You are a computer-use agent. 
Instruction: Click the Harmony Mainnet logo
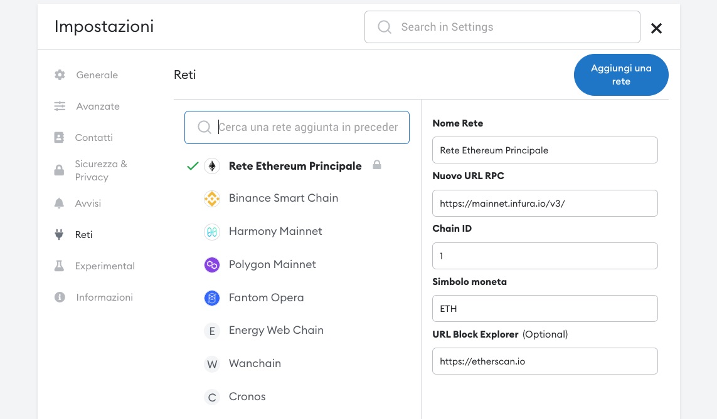point(212,232)
